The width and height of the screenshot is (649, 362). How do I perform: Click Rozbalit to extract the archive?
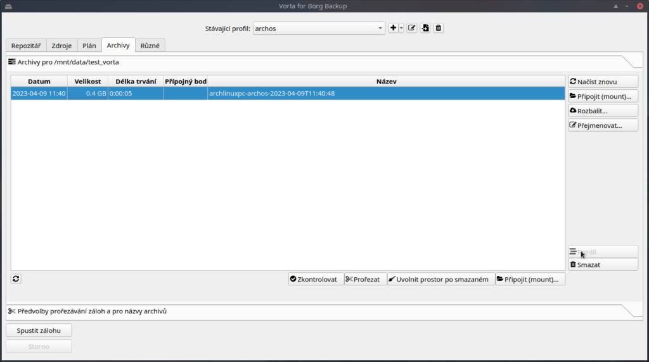(x=603, y=111)
